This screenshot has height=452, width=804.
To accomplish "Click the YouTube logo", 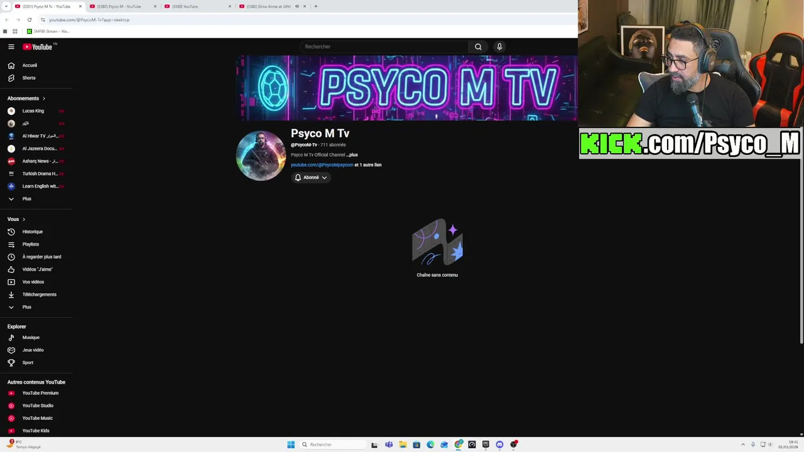I will (x=38, y=46).
